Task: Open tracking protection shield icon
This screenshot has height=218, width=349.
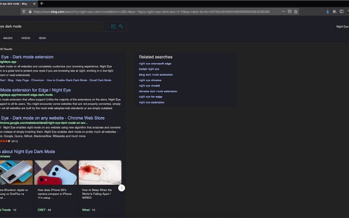Action: click(x=24, y=11)
